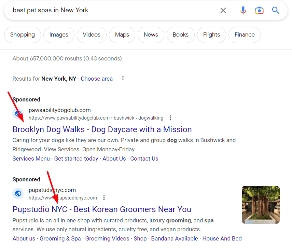Open the News filter tab
The height and width of the screenshot is (248, 292).
[151, 35]
